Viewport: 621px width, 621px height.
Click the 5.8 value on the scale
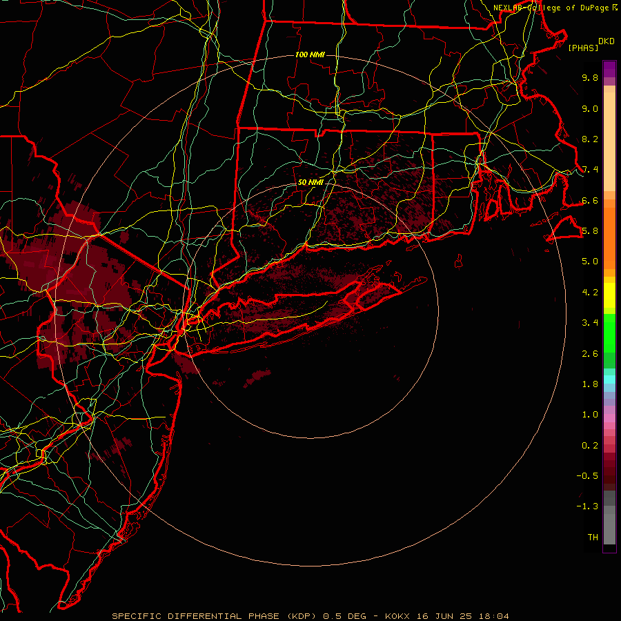point(590,231)
